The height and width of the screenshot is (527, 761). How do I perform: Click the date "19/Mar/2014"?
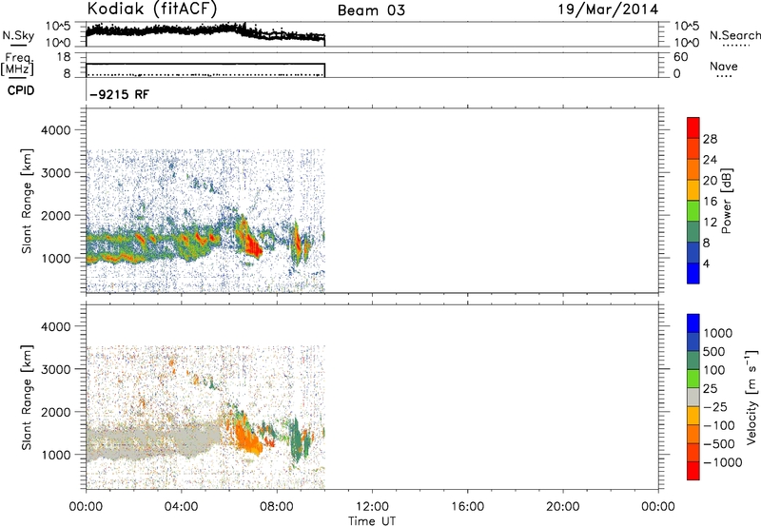(608, 10)
